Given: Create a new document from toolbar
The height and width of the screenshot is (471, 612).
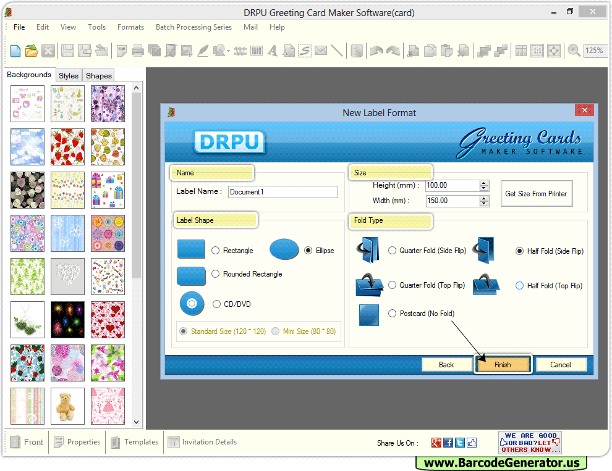Looking at the screenshot, I should (x=15, y=51).
